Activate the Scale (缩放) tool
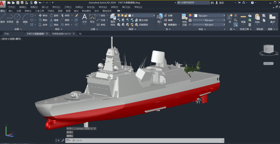This screenshot has height=144, width=280. (x=54, y=25)
